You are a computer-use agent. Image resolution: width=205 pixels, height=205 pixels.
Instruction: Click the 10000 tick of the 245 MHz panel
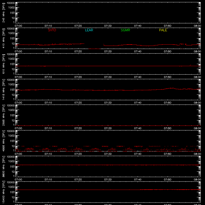tap(11, 3)
